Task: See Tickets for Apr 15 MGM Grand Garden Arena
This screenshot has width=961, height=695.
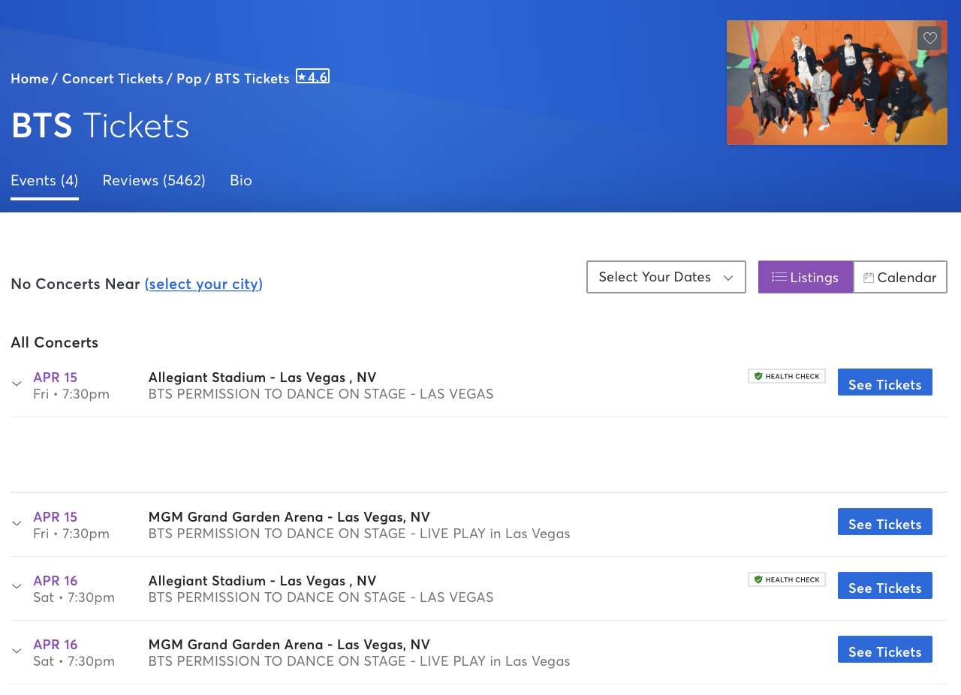Action: coord(885,522)
